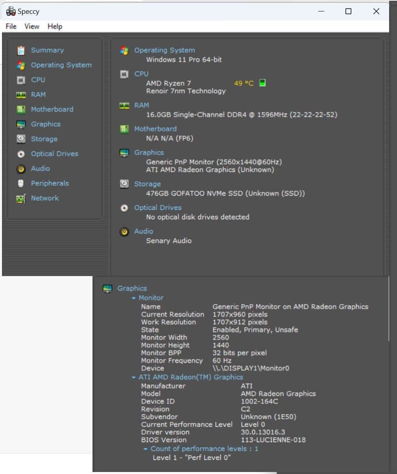Click the Summary icon in the sidebar

click(21, 51)
